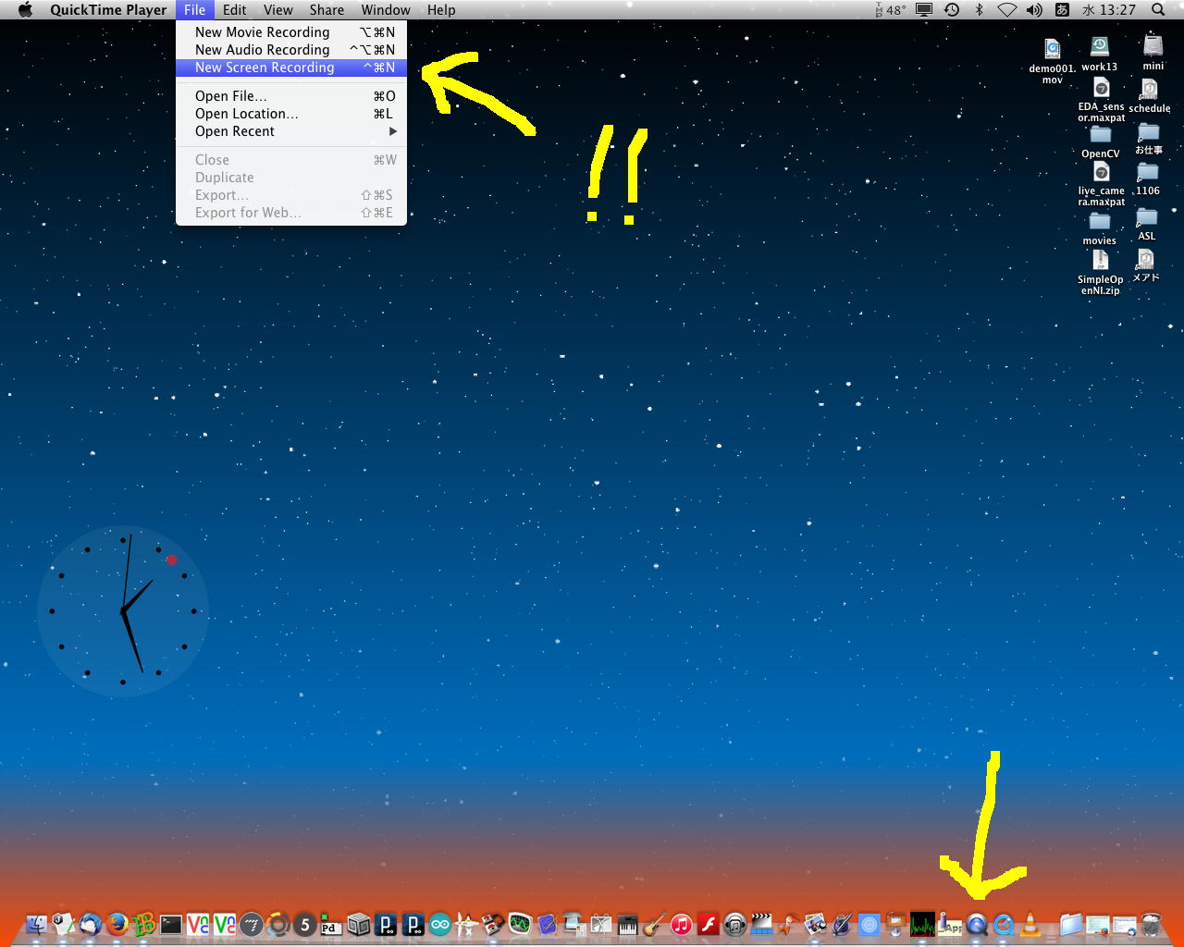This screenshot has height=947, width=1184.
Task: Click the Close menu item
Action: 291,160
